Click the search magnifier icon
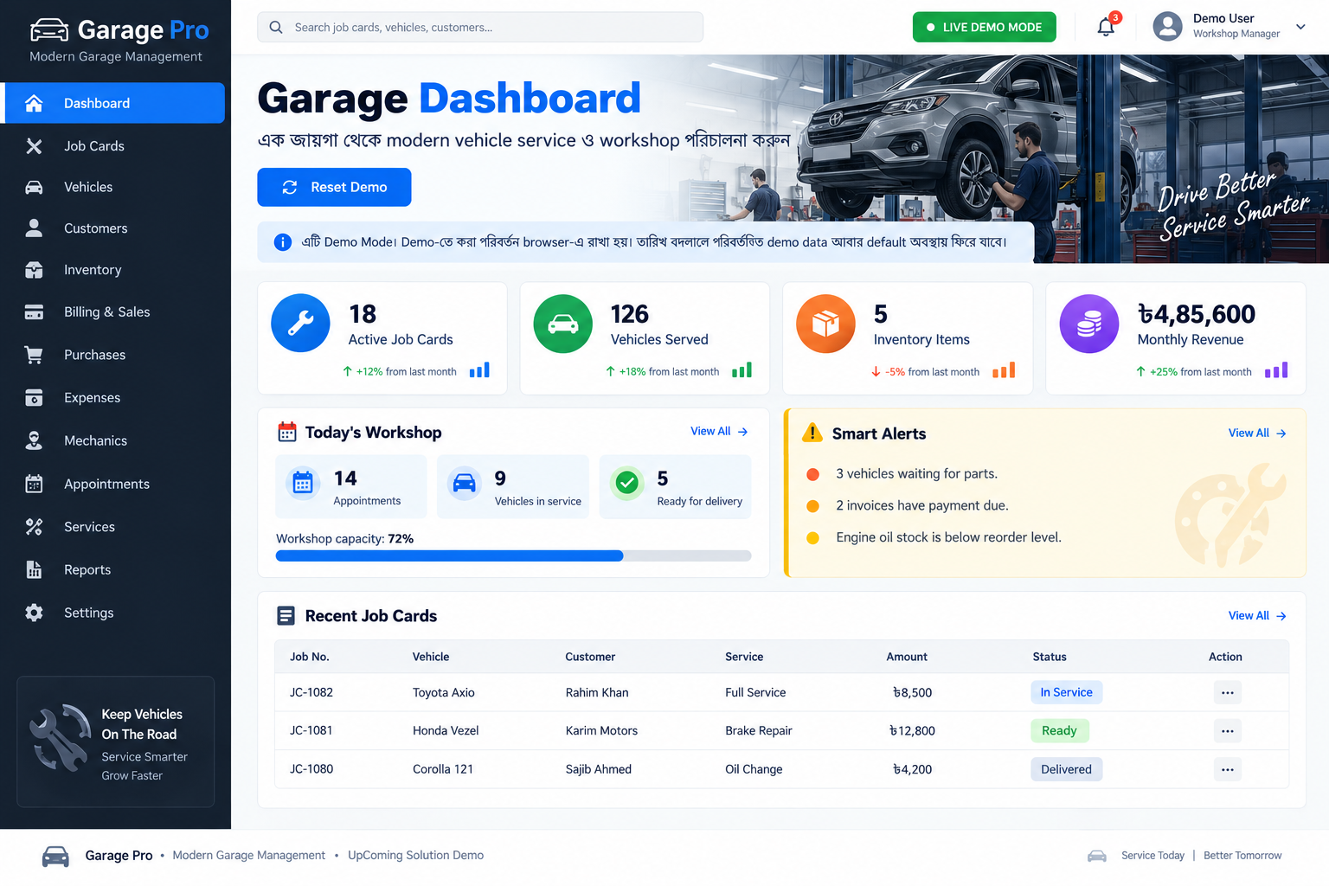The height and width of the screenshot is (886, 1329). point(276,28)
